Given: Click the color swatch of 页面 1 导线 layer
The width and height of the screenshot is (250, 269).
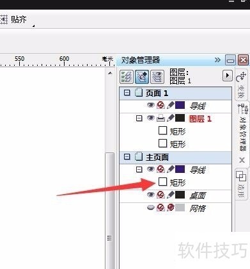Looking at the screenshot, I should (x=180, y=105).
